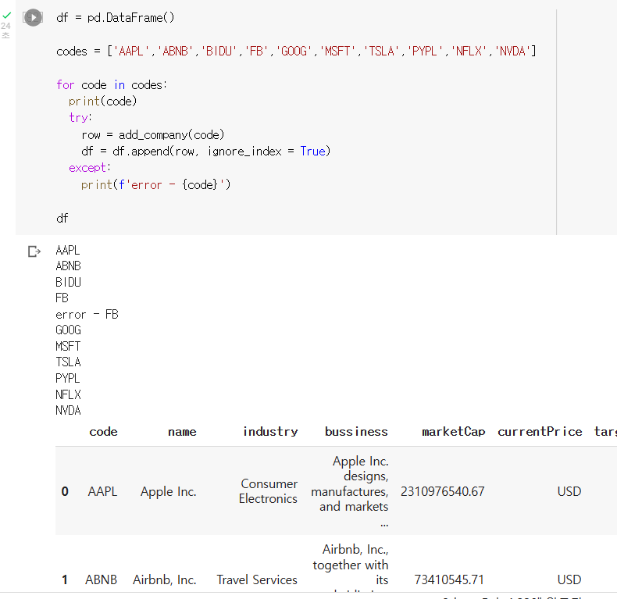Click the print error f-string line
Screen dimensions: 617x599
point(156,184)
